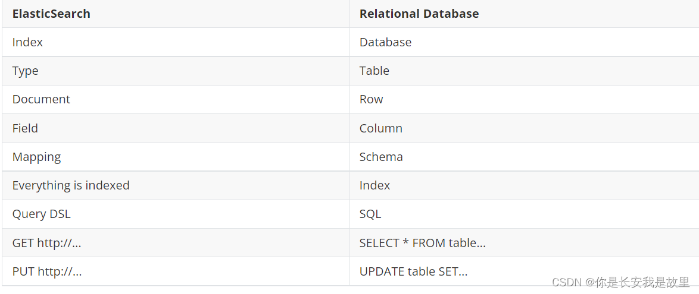Select the UPDATE table SET... cell

pos(413,271)
